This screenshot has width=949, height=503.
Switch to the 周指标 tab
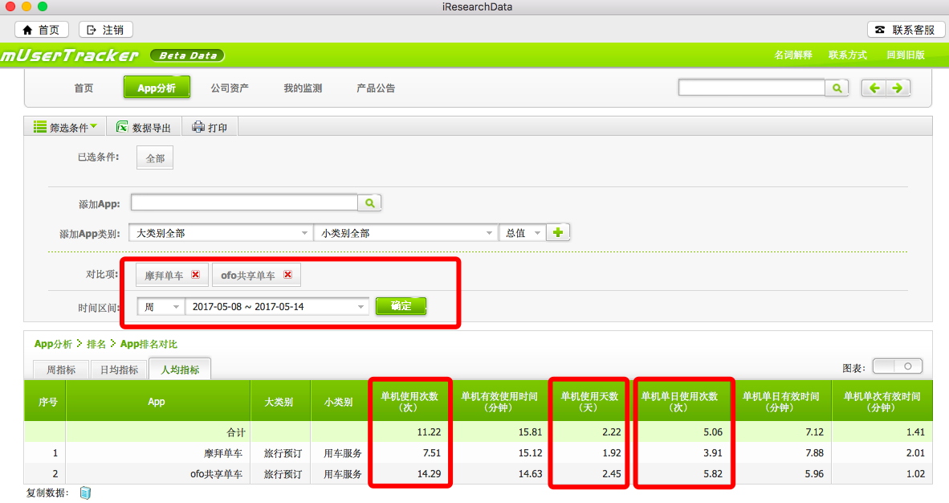tap(61, 370)
